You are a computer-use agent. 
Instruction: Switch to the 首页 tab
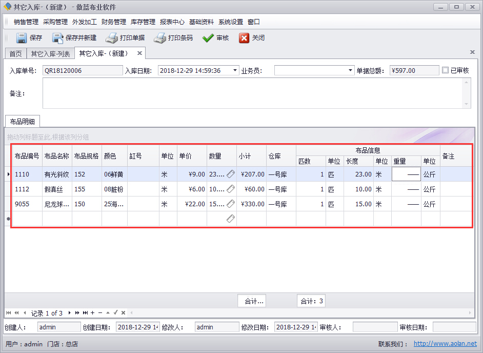pos(16,53)
